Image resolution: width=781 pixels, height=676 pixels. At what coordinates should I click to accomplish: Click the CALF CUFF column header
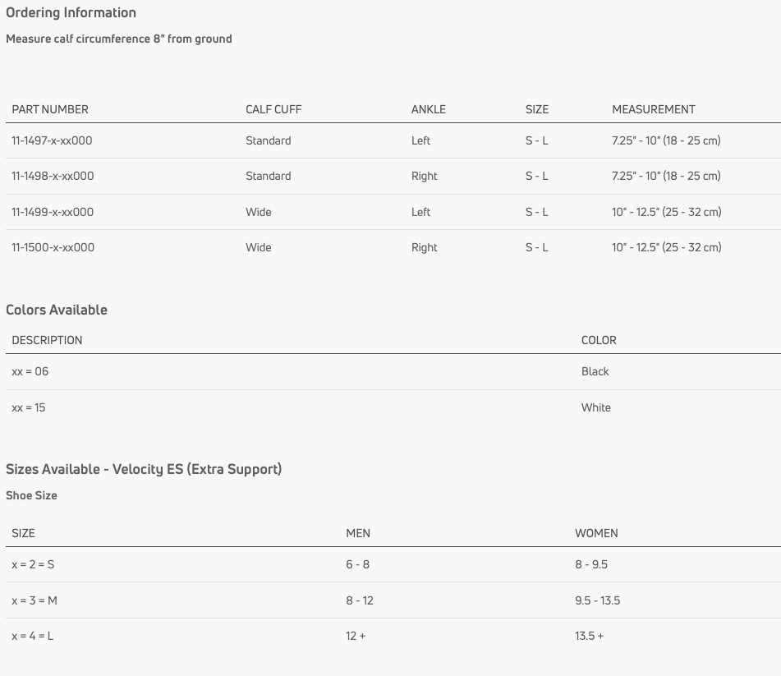pos(273,109)
